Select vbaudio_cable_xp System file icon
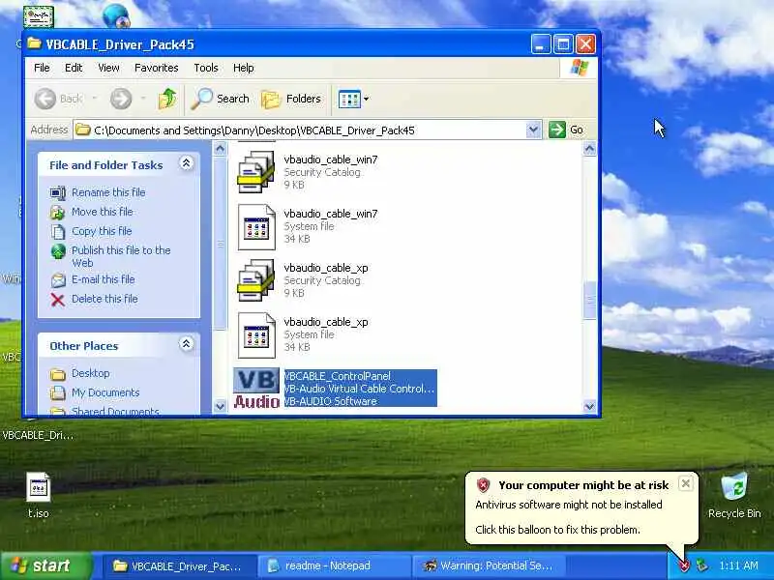This screenshot has height=580, width=774. pyautogui.click(x=255, y=334)
